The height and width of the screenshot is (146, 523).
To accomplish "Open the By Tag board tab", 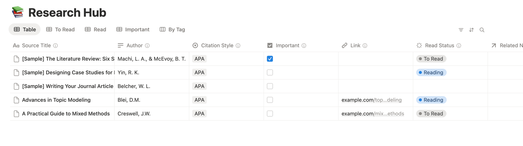I will 172,29.
